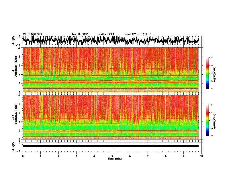Click the ch.3 panel "5" volt tick label
The image size is (227, 175).
pyautogui.click(x=20, y=142)
